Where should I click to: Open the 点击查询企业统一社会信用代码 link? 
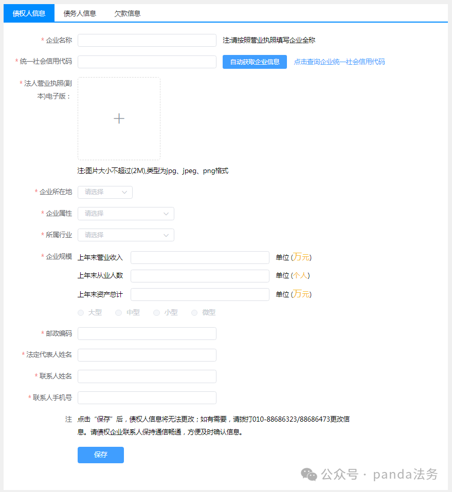click(x=339, y=62)
